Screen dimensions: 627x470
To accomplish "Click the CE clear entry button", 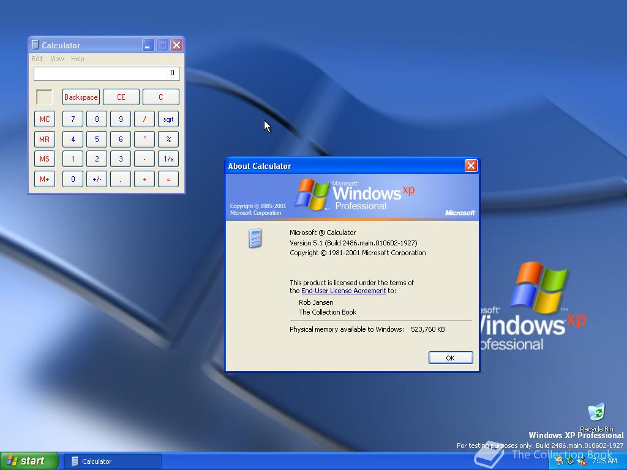I will point(121,97).
